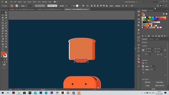The image size is (169, 95).
Task: Select the Line Segment tool
Action: [x=6, y=20]
